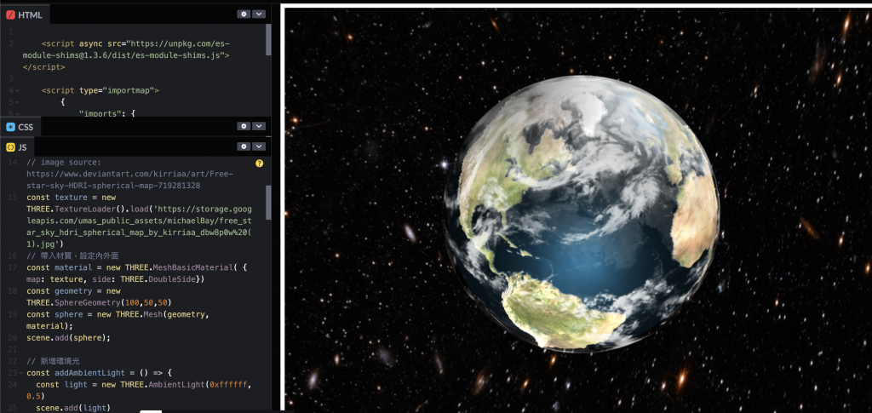Collapse the fold arrow at JS line 23
872x413 pixels.
[x=20, y=373]
